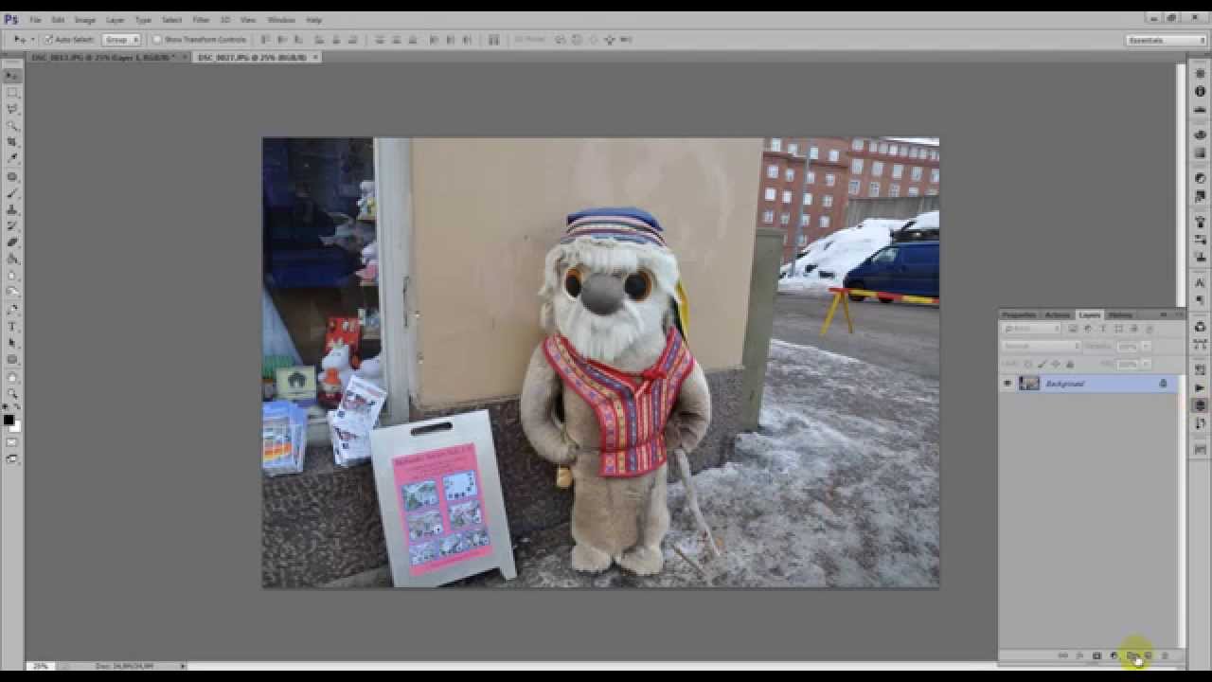The height and width of the screenshot is (682, 1212).
Task: Select the Zoom tool
Action: point(12,394)
